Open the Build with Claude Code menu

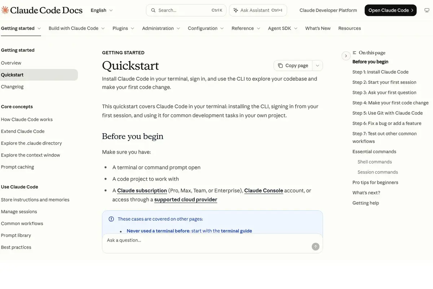coord(76,28)
